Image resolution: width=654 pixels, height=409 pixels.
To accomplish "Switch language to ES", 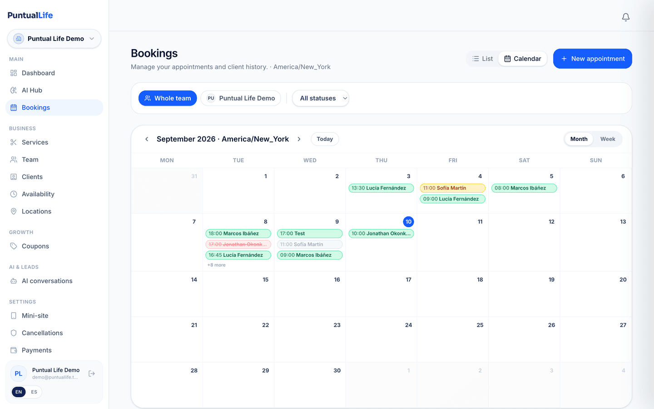I will (x=34, y=392).
